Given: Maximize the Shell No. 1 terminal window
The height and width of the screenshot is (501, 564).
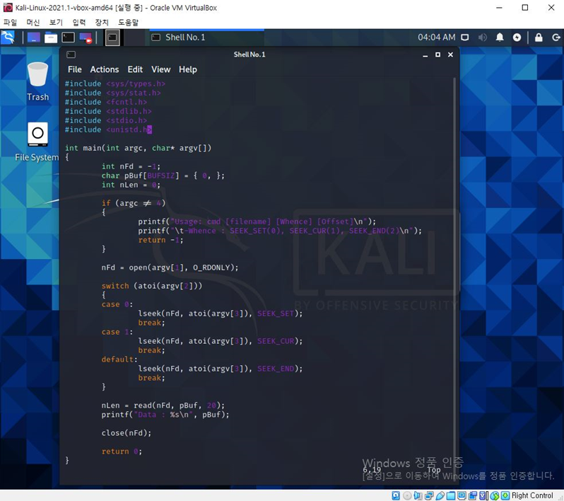Looking at the screenshot, I should (437, 54).
